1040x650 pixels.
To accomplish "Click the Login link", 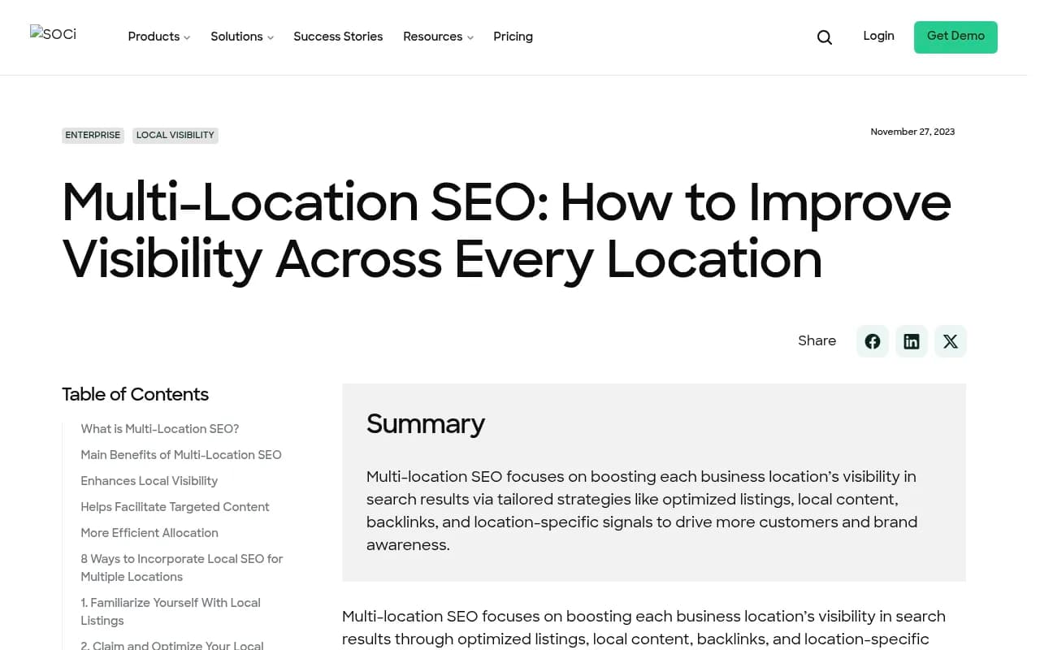I will tap(878, 36).
